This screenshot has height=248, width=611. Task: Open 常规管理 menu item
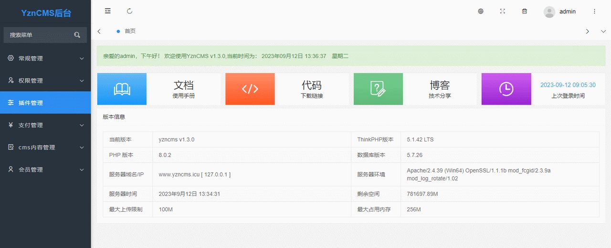45,58
